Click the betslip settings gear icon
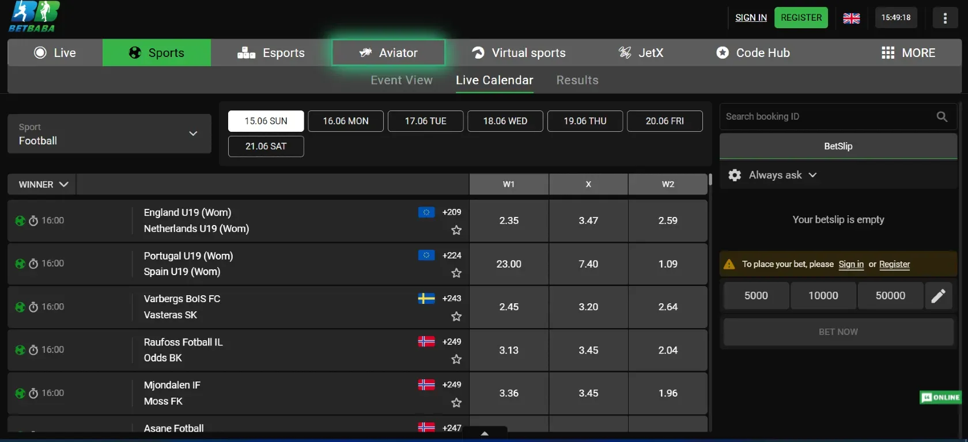The image size is (968, 442). pyautogui.click(x=735, y=175)
